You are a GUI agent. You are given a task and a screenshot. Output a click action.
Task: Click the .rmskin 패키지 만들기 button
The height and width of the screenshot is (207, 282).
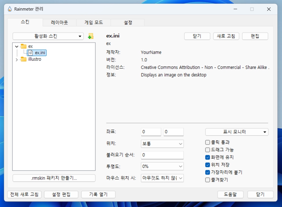pos(54,178)
